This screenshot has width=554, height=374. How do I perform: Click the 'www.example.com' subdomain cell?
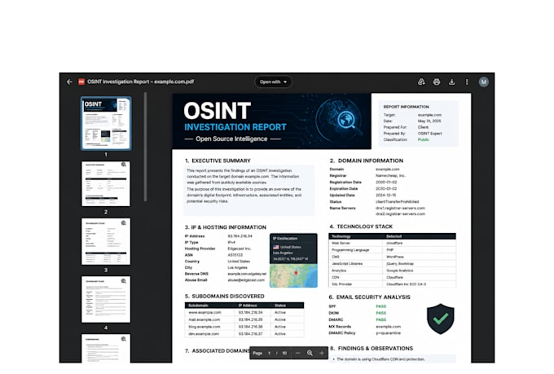(204, 313)
